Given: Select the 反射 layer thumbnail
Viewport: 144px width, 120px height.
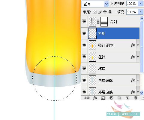Looking at the screenshot, I should point(92,22).
